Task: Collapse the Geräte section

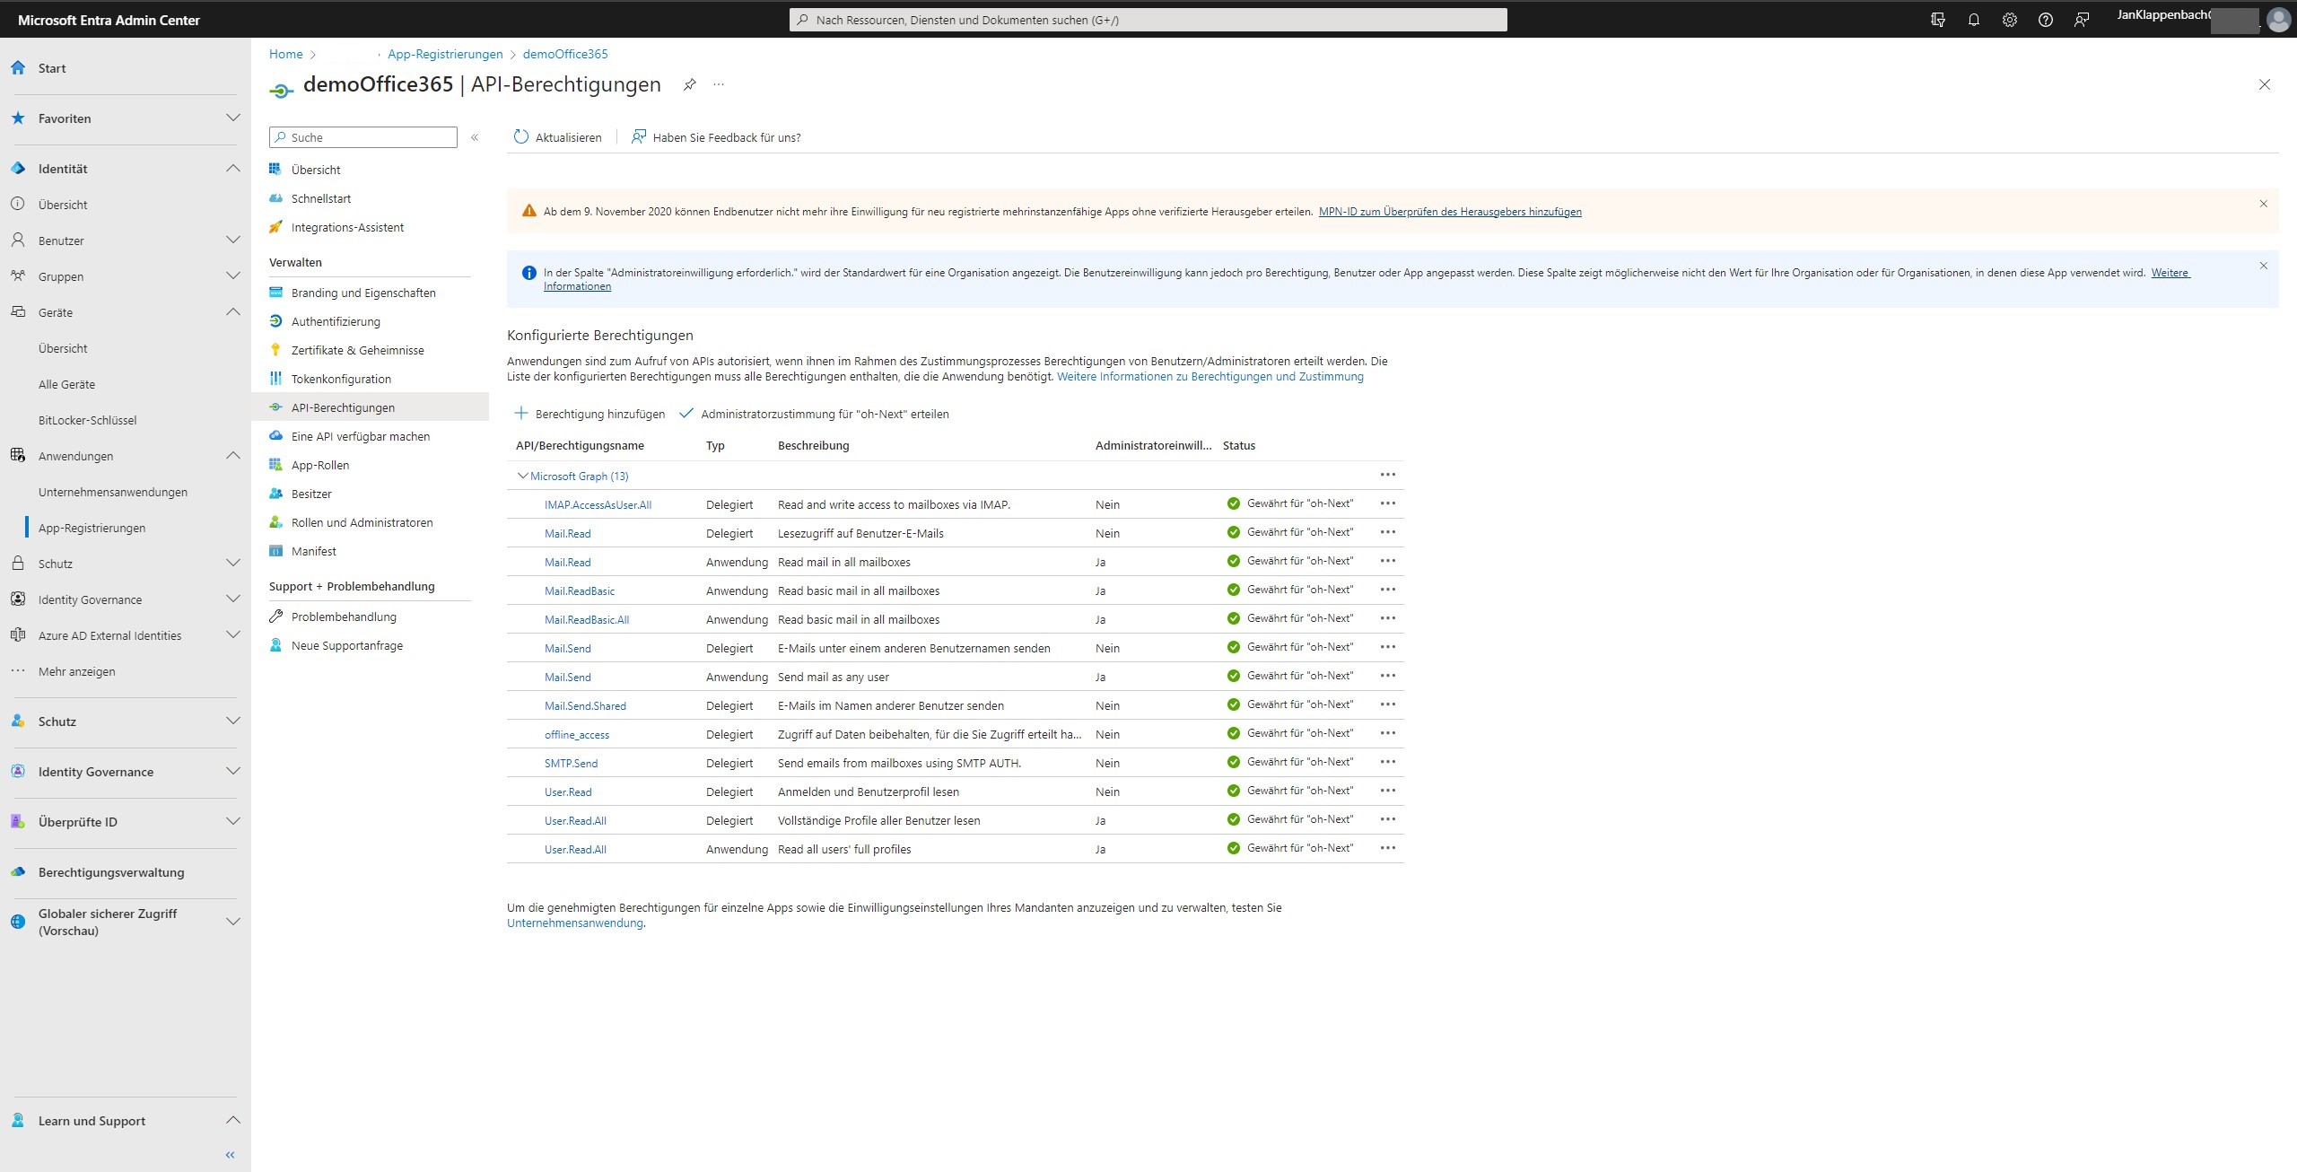Action: [232, 312]
